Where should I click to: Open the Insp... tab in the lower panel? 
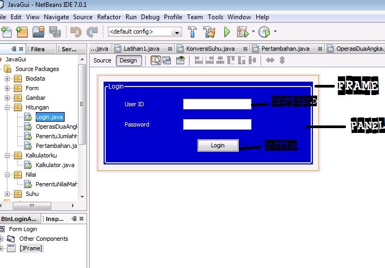pos(54,219)
